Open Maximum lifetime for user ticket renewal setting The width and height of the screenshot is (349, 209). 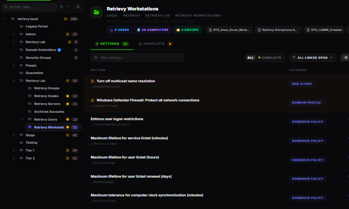pyautogui.click(x=131, y=176)
